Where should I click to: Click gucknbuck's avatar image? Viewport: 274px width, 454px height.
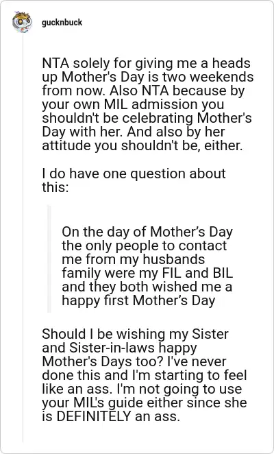22,22
